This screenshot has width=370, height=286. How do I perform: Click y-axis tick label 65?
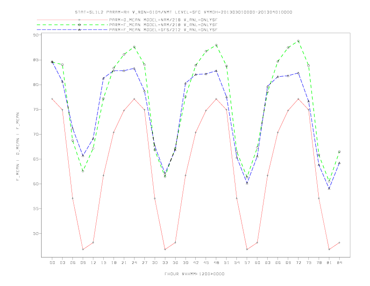coord(36,159)
